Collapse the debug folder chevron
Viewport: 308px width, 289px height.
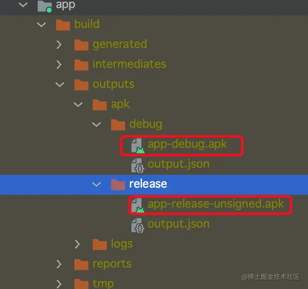tap(96, 124)
